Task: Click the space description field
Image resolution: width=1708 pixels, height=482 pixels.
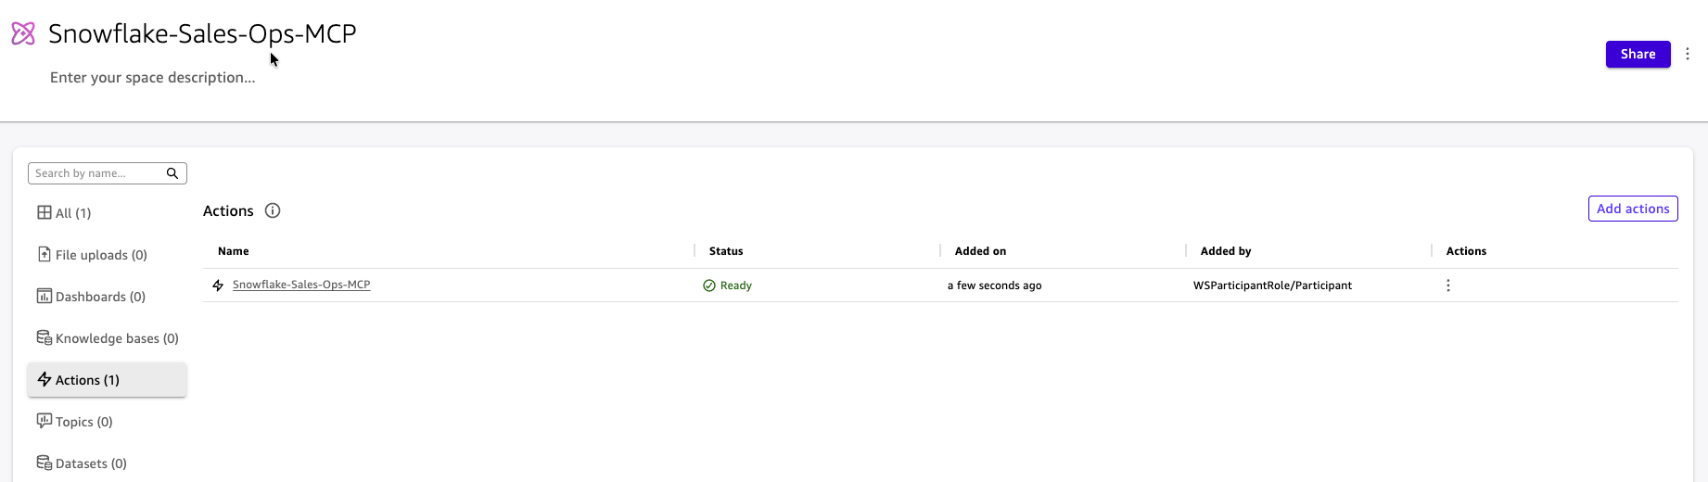Action: tap(153, 78)
